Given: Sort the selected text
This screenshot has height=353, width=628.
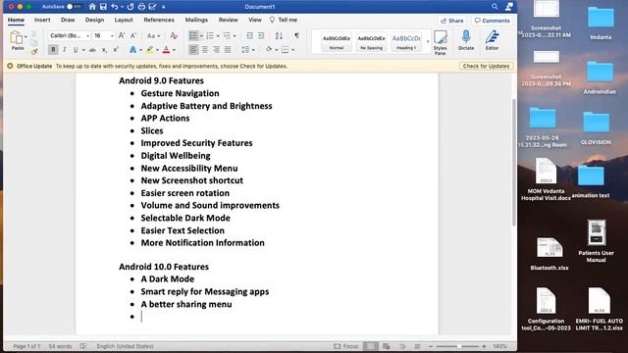Looking at the screenshot, I should (279, 35).
